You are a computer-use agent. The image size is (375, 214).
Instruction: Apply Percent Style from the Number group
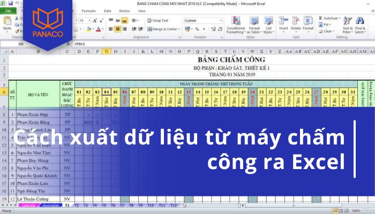pyautogui.click(x=197, y=29)
